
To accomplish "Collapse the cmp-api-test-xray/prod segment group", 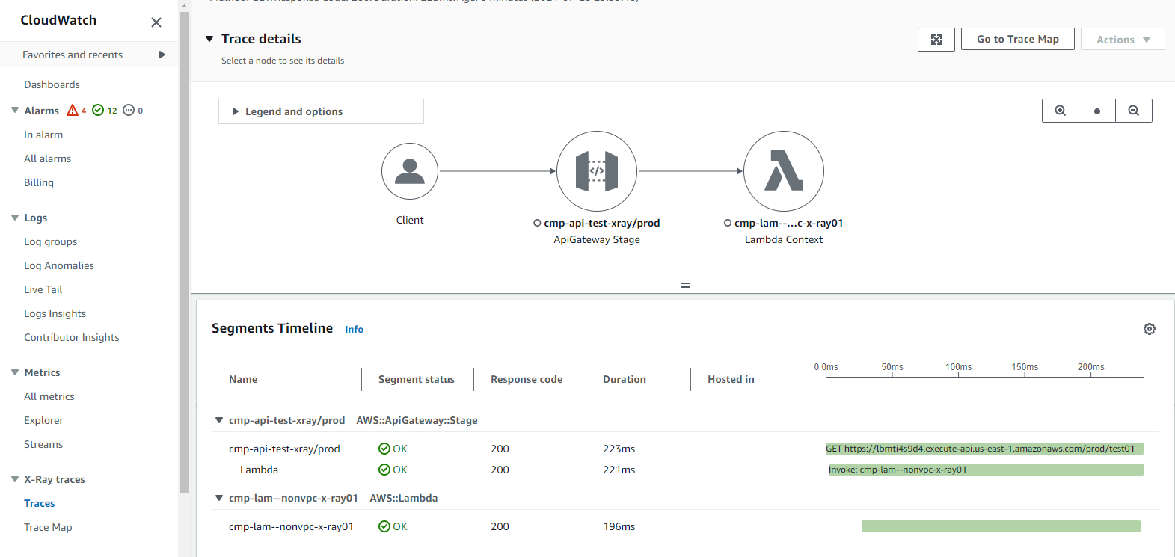I will pyautogui.click(x=219, y=420).
